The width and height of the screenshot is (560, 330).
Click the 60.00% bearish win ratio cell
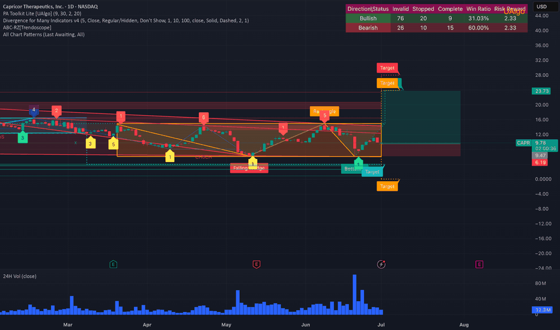pyautogui.click(x=478, y=28)
